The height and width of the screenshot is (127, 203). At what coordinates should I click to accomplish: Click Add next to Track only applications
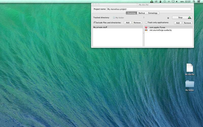(x=178, y=23)
